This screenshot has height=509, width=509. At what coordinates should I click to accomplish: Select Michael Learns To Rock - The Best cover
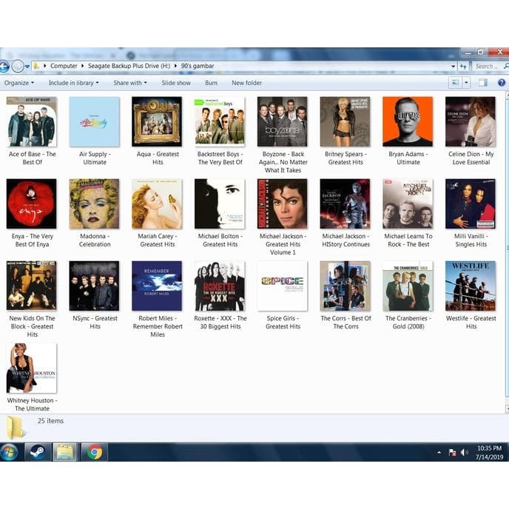click(x=408, y=204)
